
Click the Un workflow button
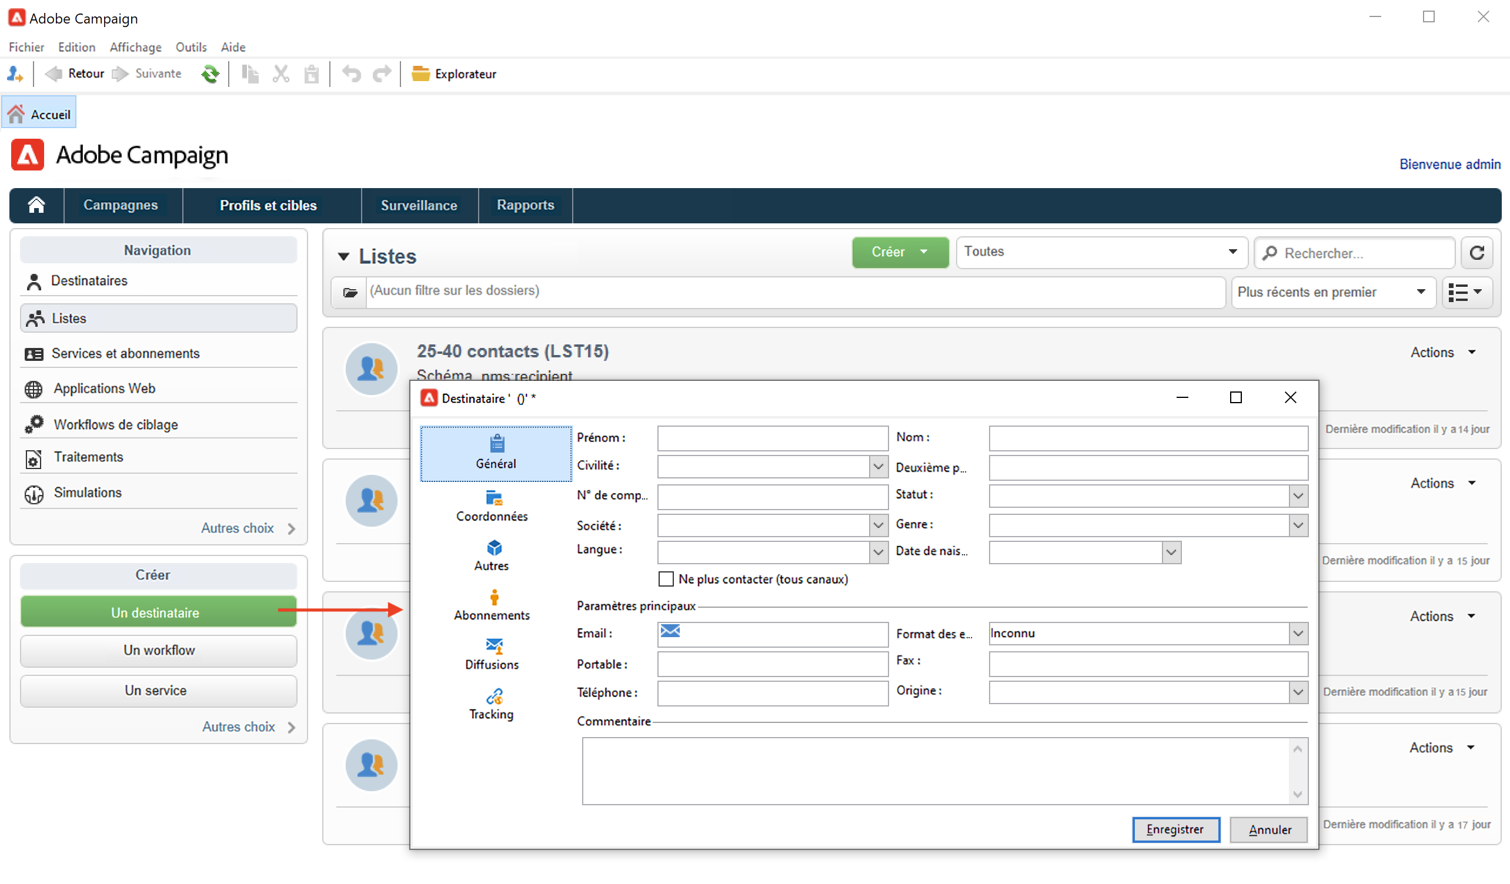(x=159, y=651)
